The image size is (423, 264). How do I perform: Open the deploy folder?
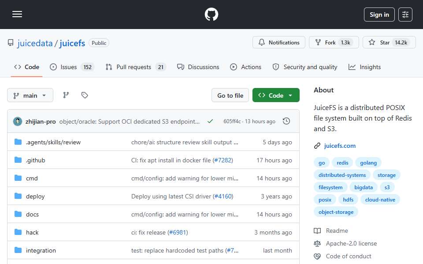click(x=35, y=196)
